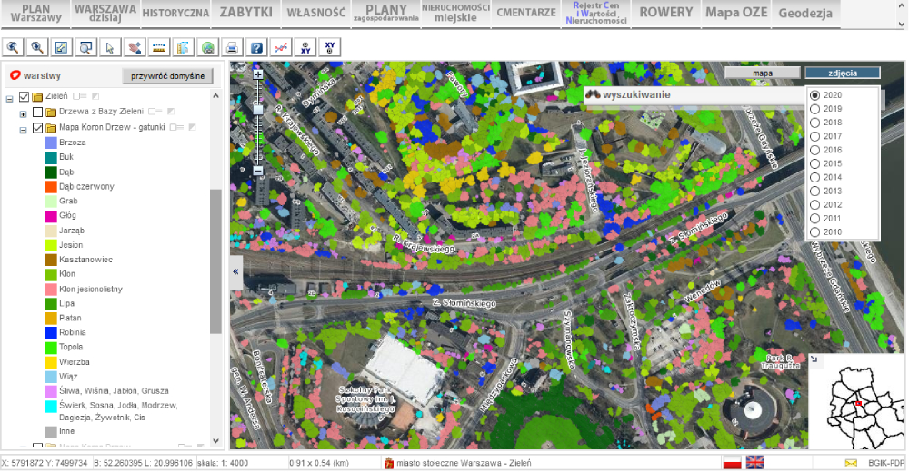Open PLANY zagospodarowania tab
909x472 pixels.
point(386,14)
